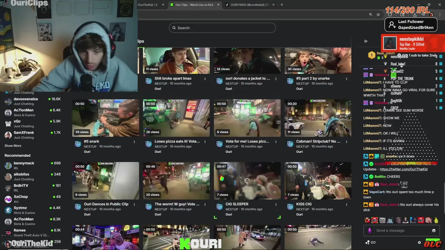445x250 pixels.
Task: Open xQc avatar in sidebar
Action: coord(8,124)
